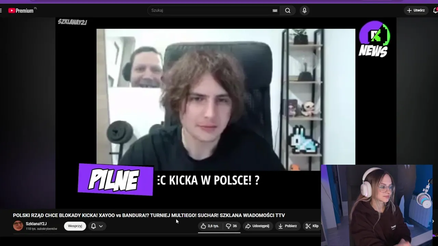
Task: Open the YouTube hamburger menu
Action: (1, 10)
